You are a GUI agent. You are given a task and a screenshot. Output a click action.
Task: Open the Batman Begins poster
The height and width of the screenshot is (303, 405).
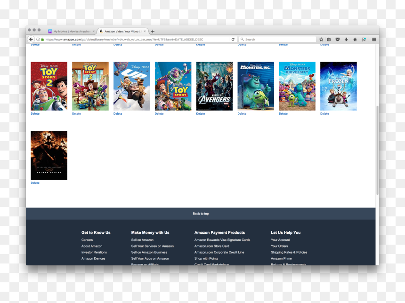49,155
